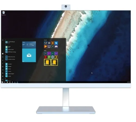Open the red Netflix tile
The image size is (136, 122).
pyautogui.click(x=46, y=57)
